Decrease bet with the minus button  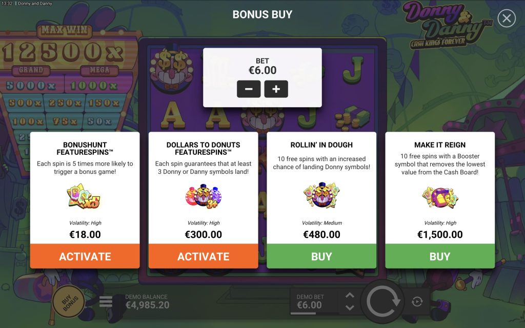249,89
